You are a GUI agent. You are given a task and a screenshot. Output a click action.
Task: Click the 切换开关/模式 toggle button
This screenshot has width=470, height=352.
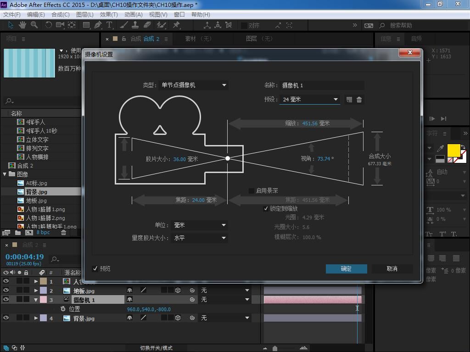click(x=156, y=348)
